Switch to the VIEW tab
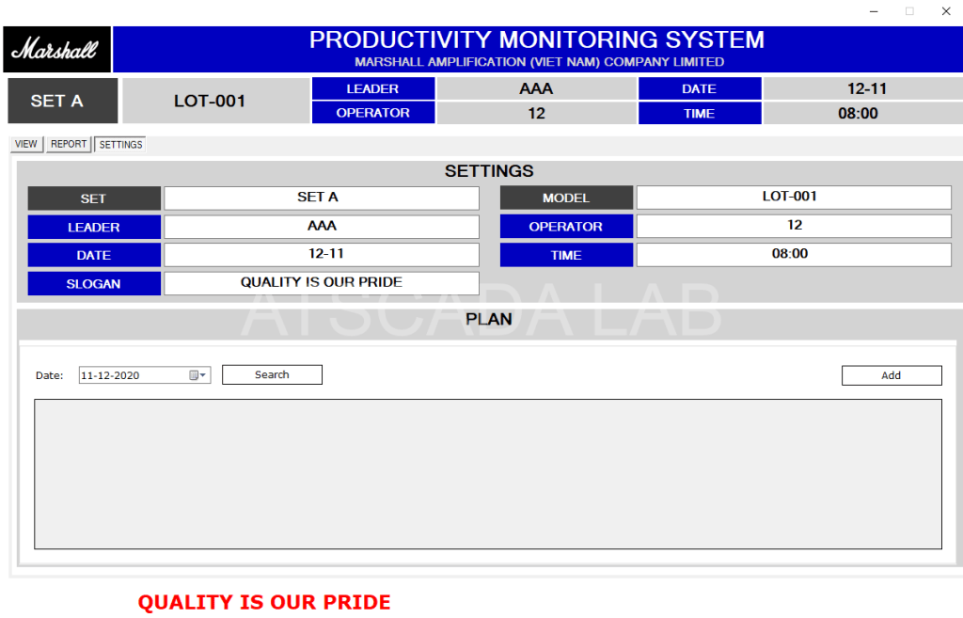The width and height of the screenshot is (963, 618). pyautogui.click(x=26, y=144)
